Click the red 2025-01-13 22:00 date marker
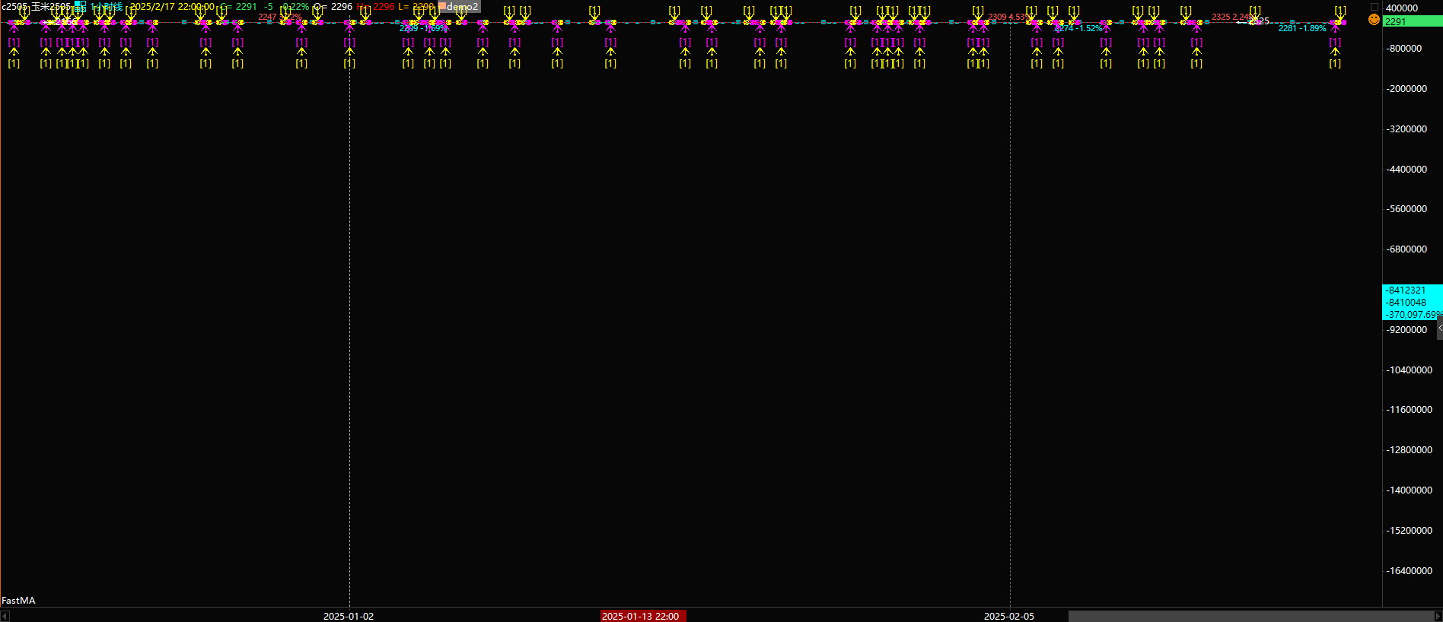Viewport: 1443px width, 622px height. pos(642,616)
